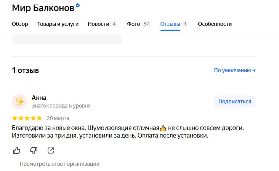Viewport: 279px width, 171px height.
Task: Click the five-star rating of the review
Action: [27, 118]
